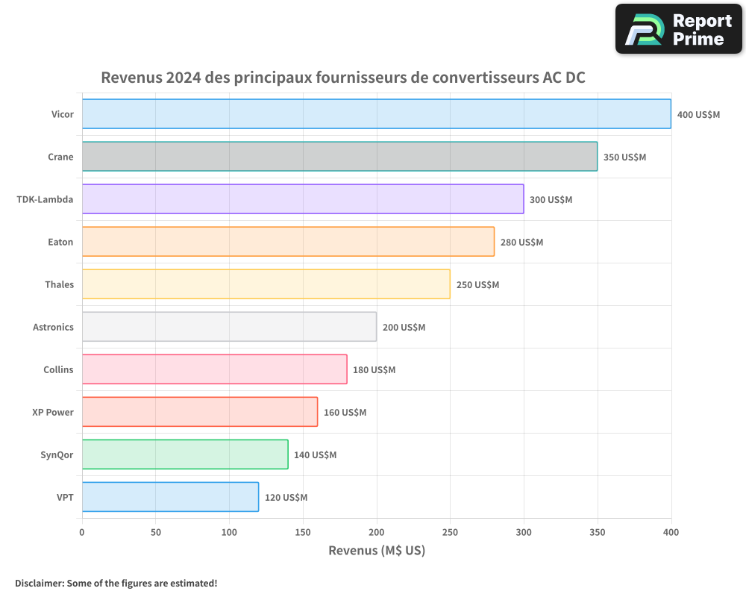Click the TDK-Lambda axis label
The height and width of the screenshot is (597, 746).
45,199
